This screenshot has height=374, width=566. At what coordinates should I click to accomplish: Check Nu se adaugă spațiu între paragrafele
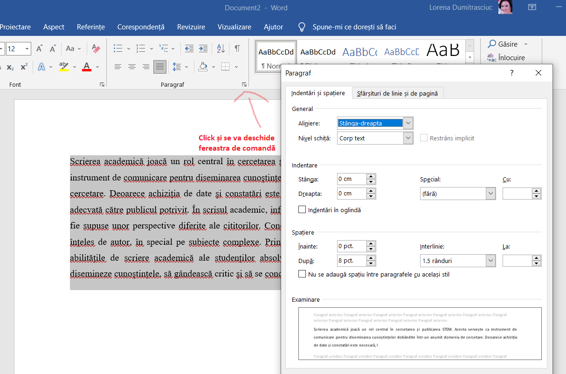click(302, 274)
